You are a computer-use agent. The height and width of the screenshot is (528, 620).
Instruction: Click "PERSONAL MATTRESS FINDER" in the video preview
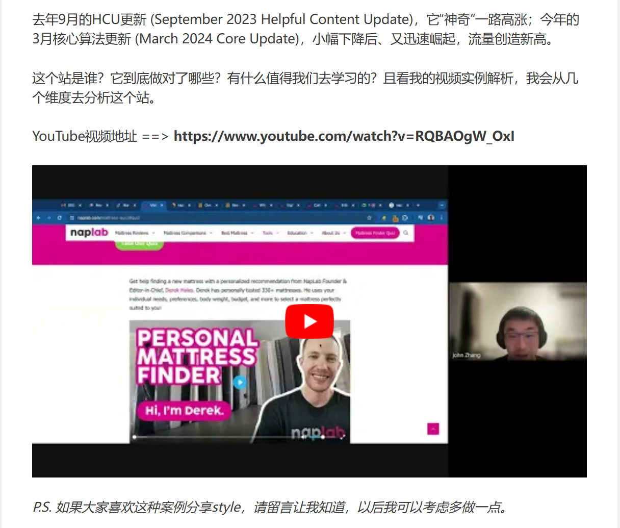point(197,356)
